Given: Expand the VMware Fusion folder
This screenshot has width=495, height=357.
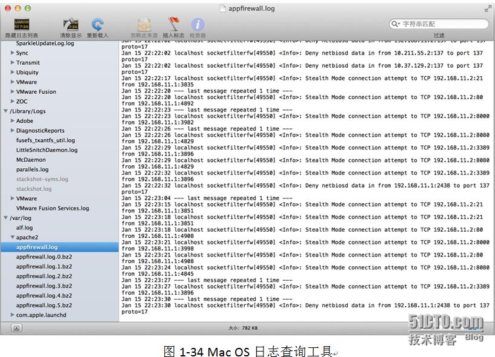Looking at the screenshot, I should click(x=12, y=91).
